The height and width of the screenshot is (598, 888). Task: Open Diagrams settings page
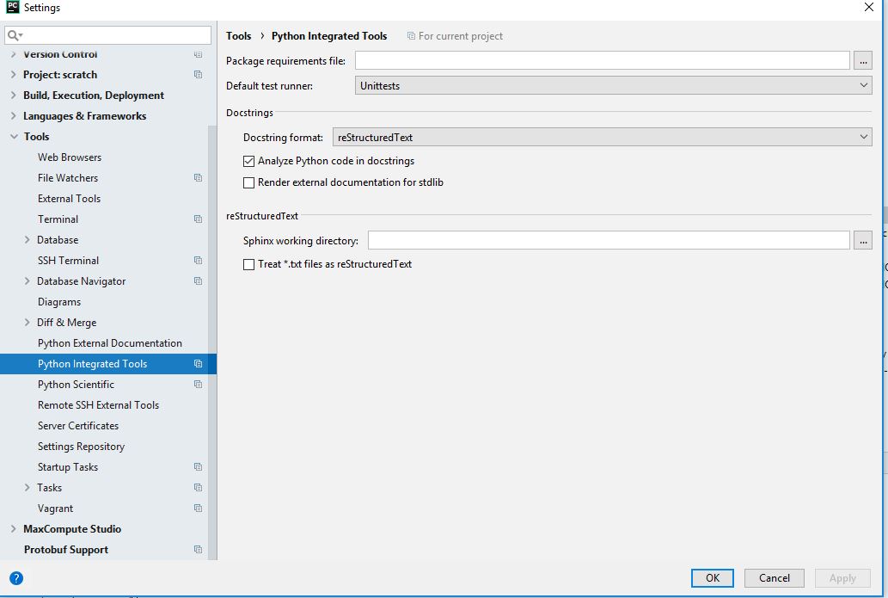59,301
